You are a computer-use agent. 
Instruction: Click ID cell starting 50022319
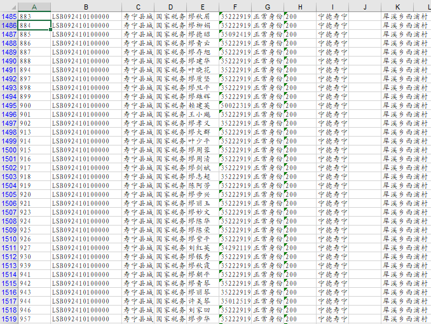[x=235, y=105]
